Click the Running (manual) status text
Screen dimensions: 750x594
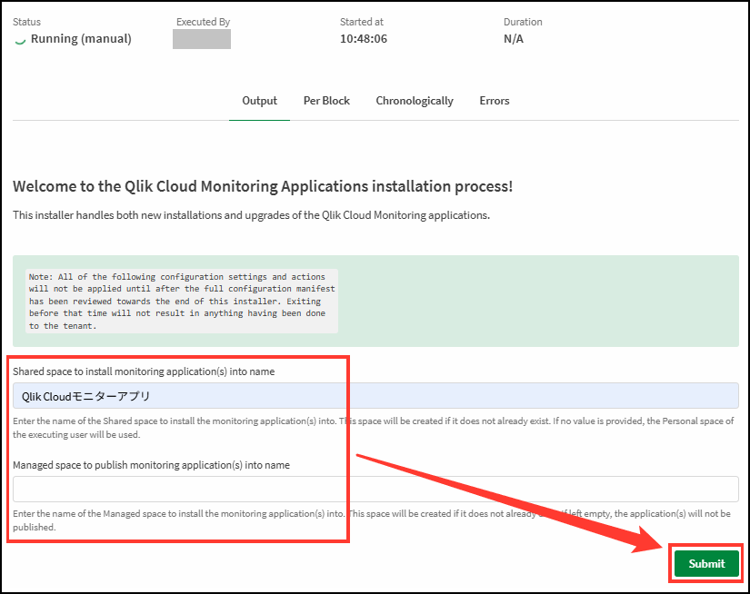pos(81,39)
